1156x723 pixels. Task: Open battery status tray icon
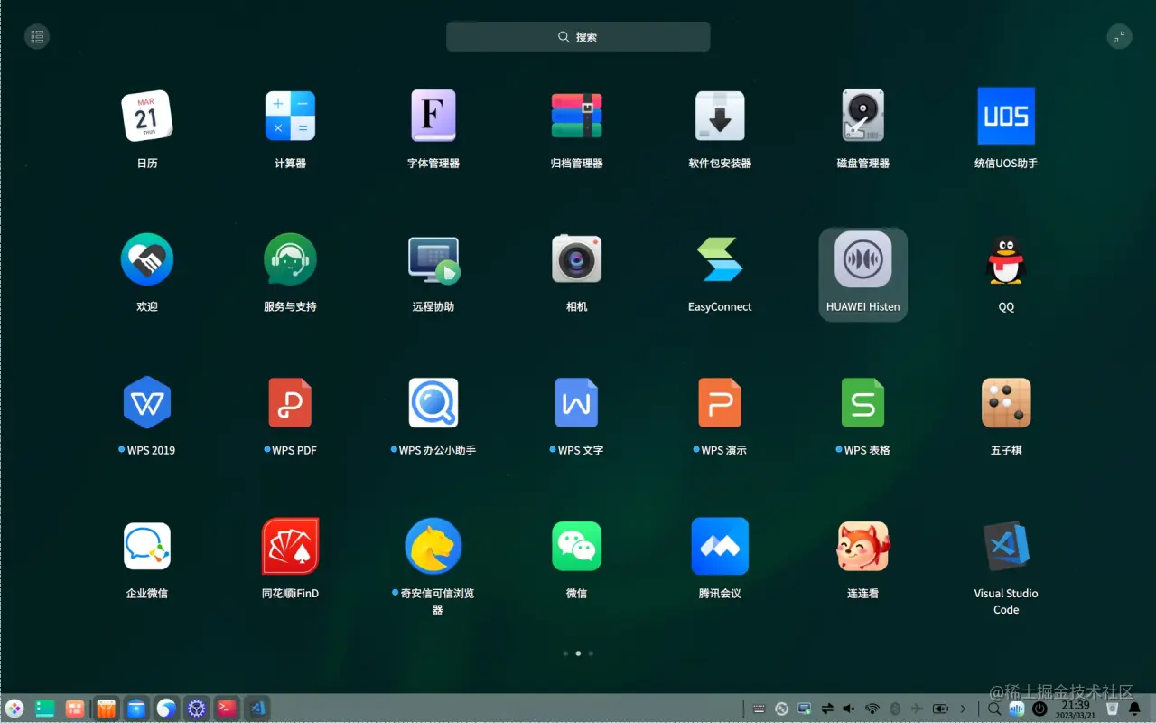(x=940, y=709)
